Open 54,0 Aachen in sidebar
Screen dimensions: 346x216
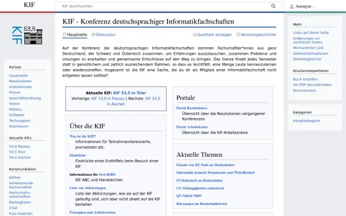pyautogui.click(x=20, y=157)
